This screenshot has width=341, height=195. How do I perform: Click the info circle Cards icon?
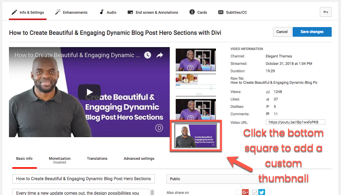[192, 12]
